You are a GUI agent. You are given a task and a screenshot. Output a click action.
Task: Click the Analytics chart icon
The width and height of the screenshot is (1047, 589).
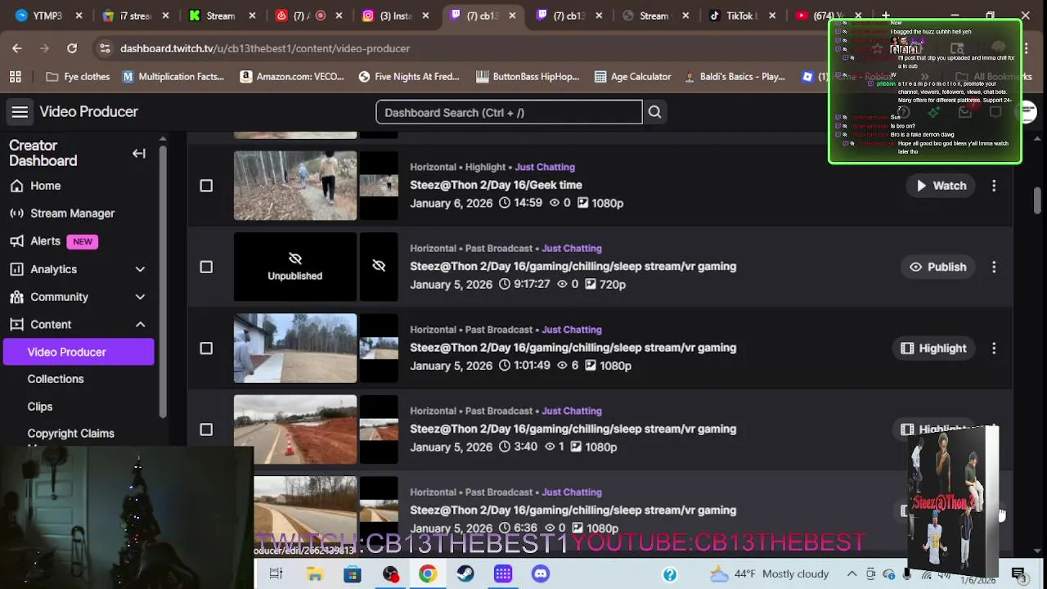pos(16,269)
